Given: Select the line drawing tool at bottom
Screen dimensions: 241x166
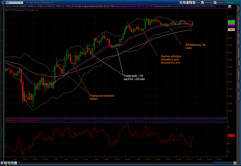Looking at the screenshot, I should (x=15, y=163).
